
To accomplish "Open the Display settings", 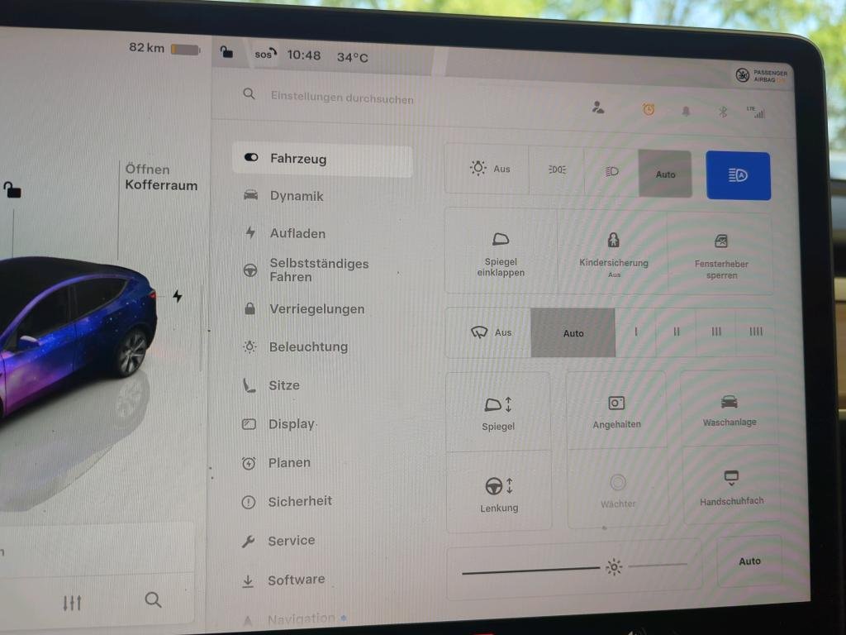I will 278,424.
